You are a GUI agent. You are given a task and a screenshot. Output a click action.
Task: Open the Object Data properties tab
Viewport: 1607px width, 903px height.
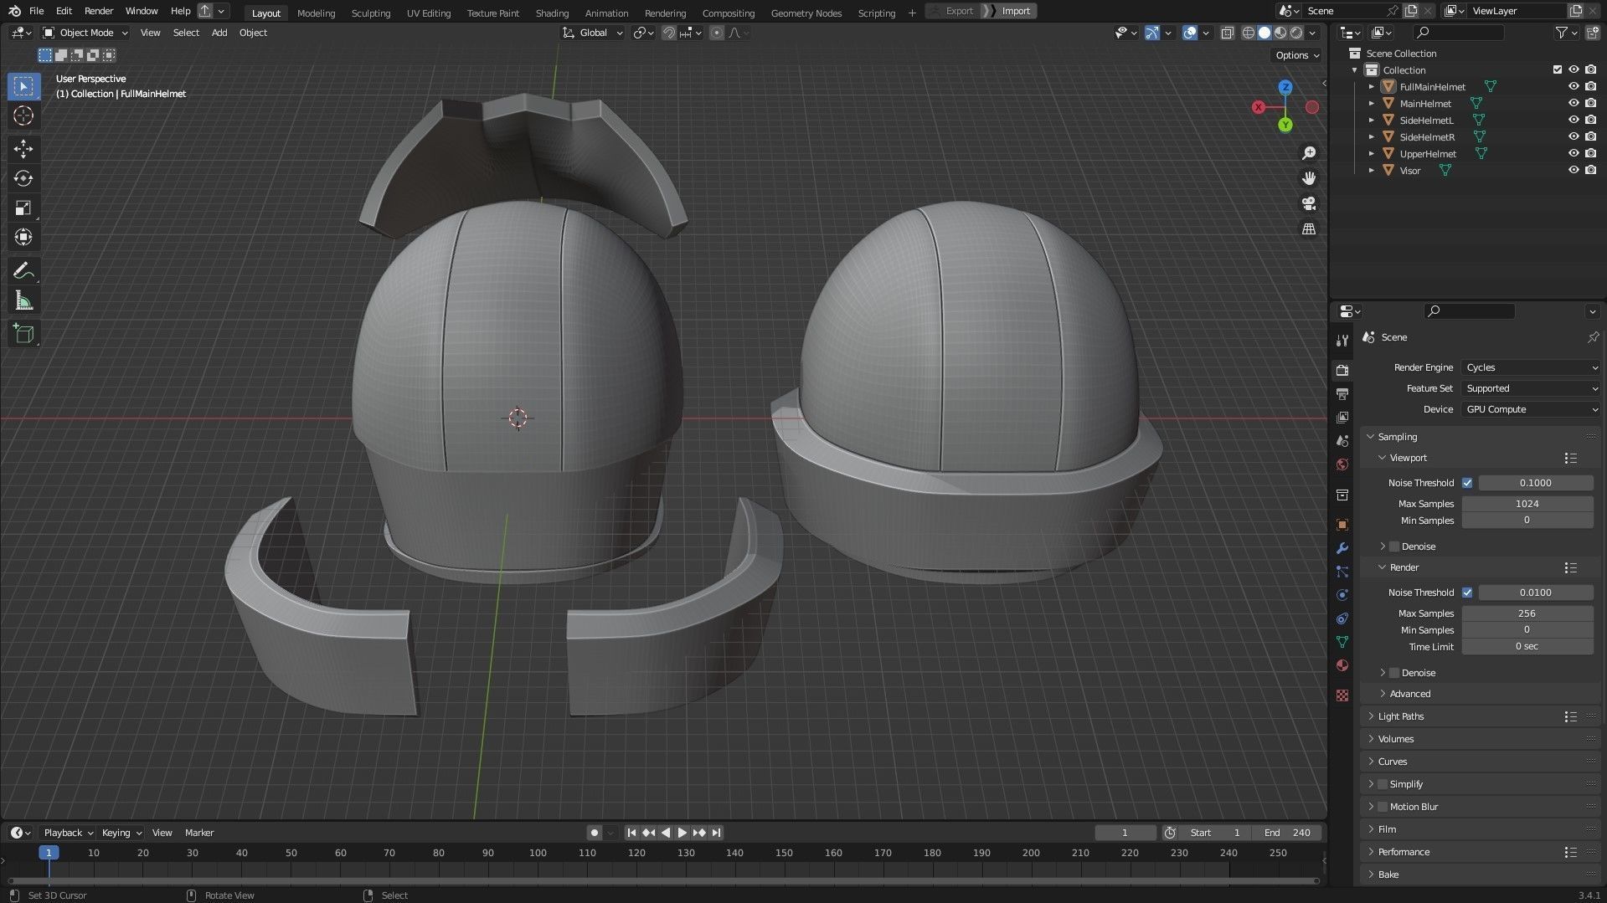click(x=1342, y=642)
